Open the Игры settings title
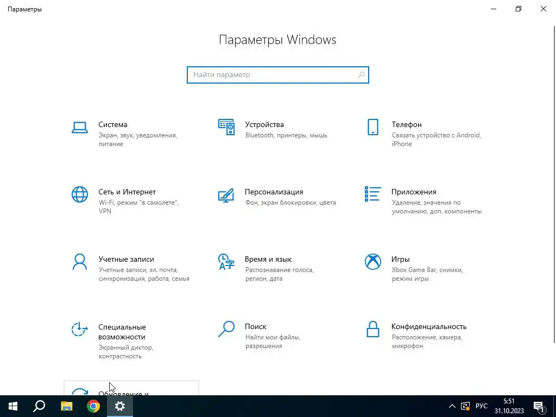The image size is (556, 417). 400,259
